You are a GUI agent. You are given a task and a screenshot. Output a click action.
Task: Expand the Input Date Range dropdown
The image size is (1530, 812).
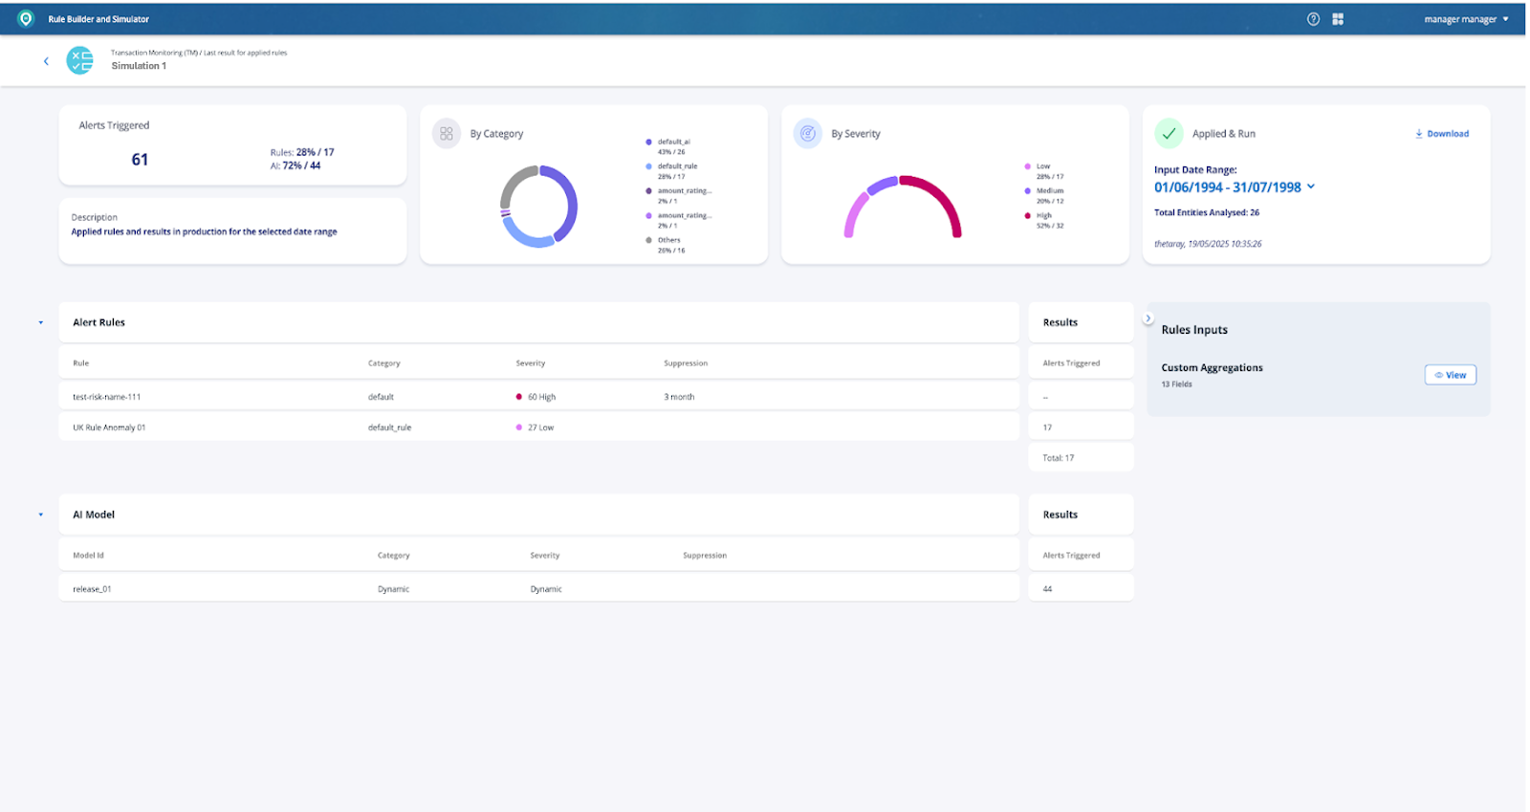click(x=1311, y=187)
